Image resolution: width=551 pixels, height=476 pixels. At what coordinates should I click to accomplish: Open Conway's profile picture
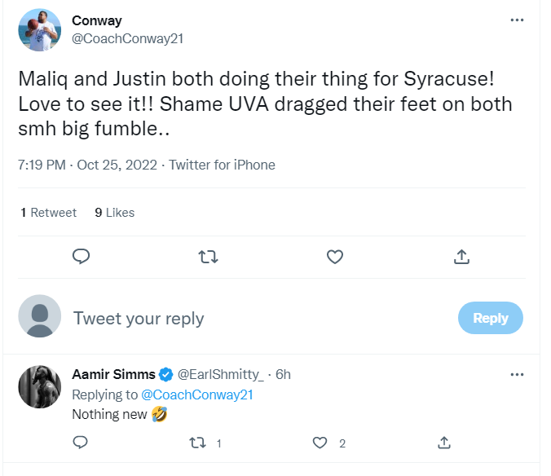point(40,30)
